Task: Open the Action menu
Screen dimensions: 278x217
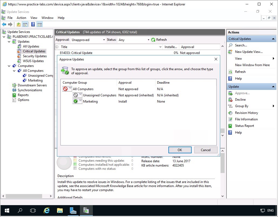Action: pos(21,18)
